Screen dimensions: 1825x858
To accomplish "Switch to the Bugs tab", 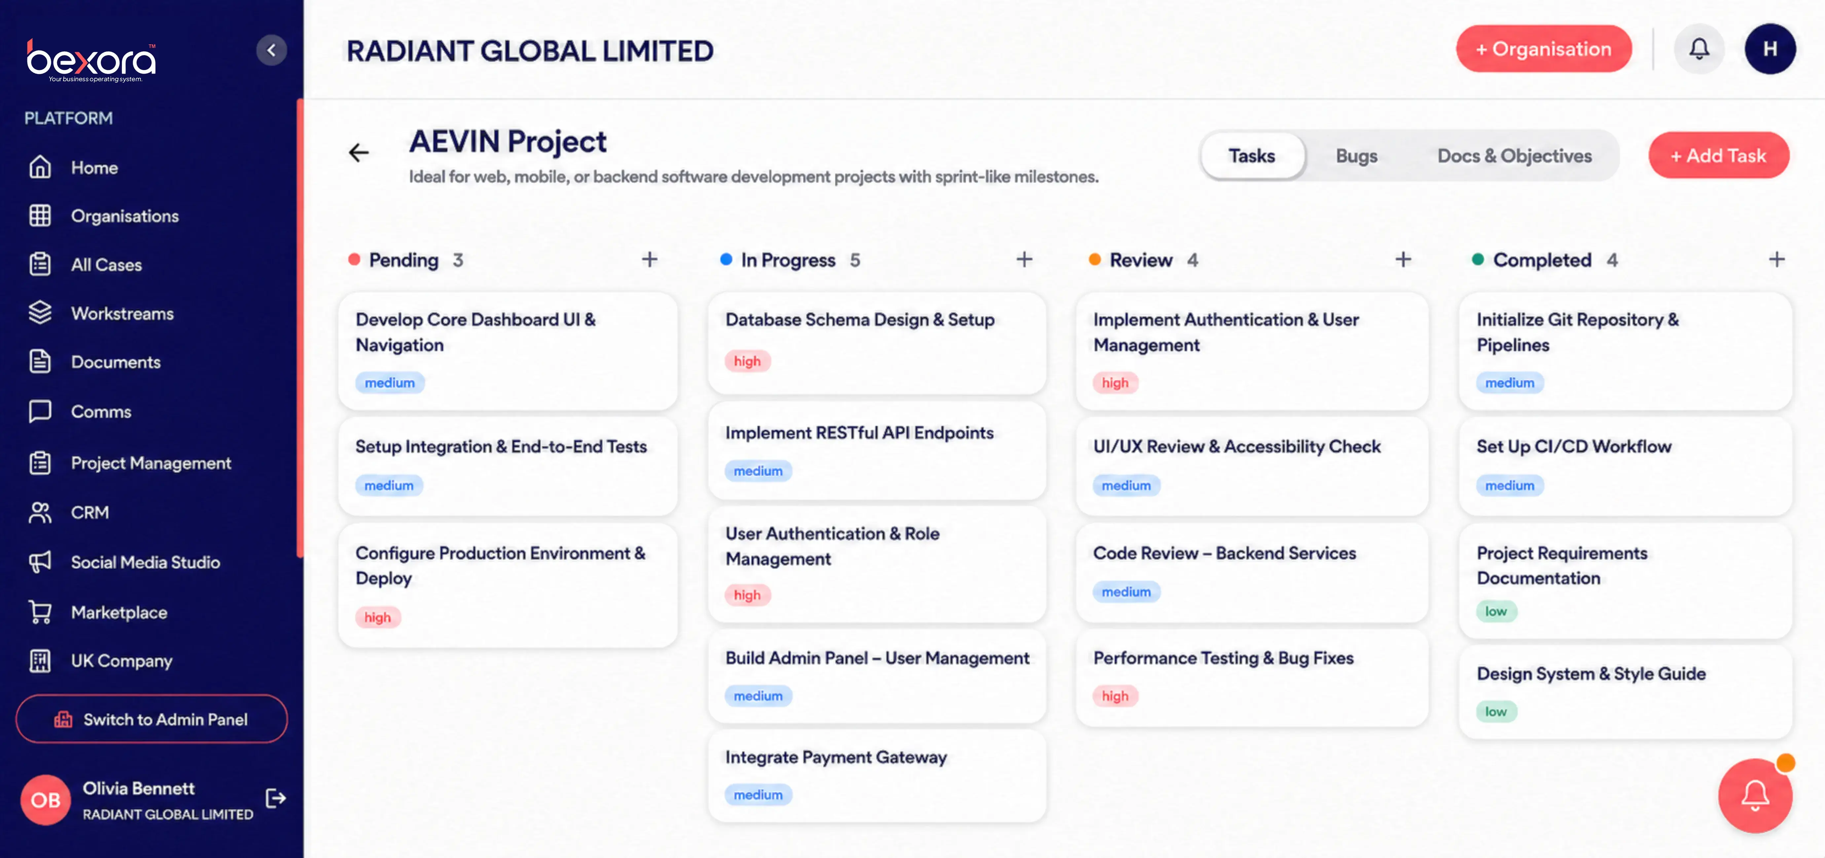I will coord(1357,156).
